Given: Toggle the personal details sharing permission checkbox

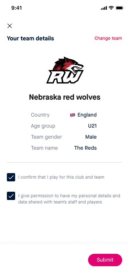Looking at the screenshot, I should (x=11, y=196).
